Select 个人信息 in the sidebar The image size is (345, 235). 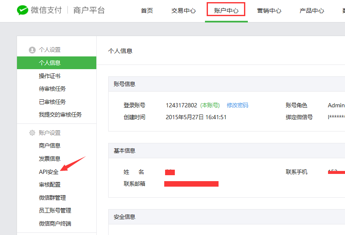pyautogui.click(x=50, y=63)
